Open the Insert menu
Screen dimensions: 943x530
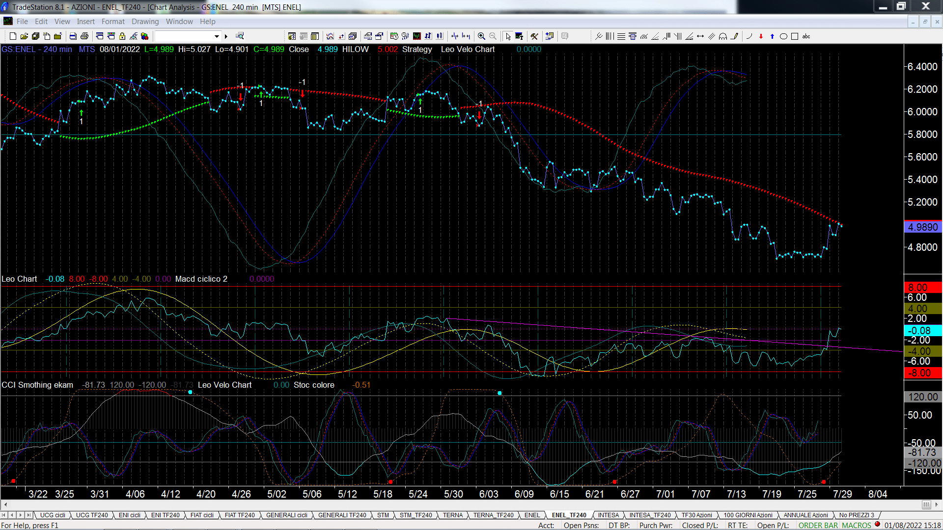pos(85,21)
